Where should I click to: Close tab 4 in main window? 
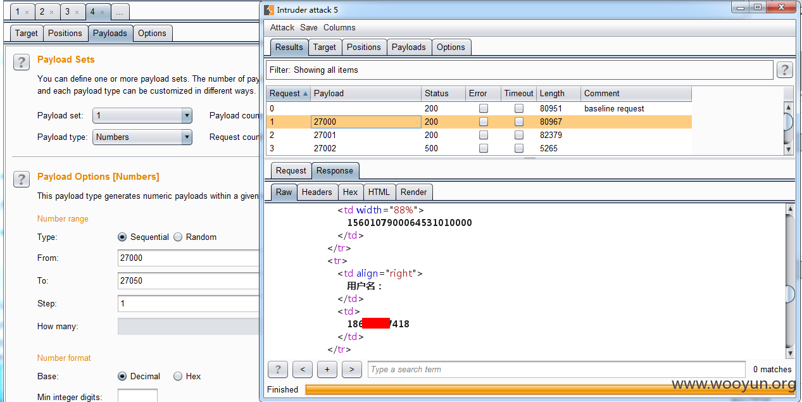click(101, 12)
